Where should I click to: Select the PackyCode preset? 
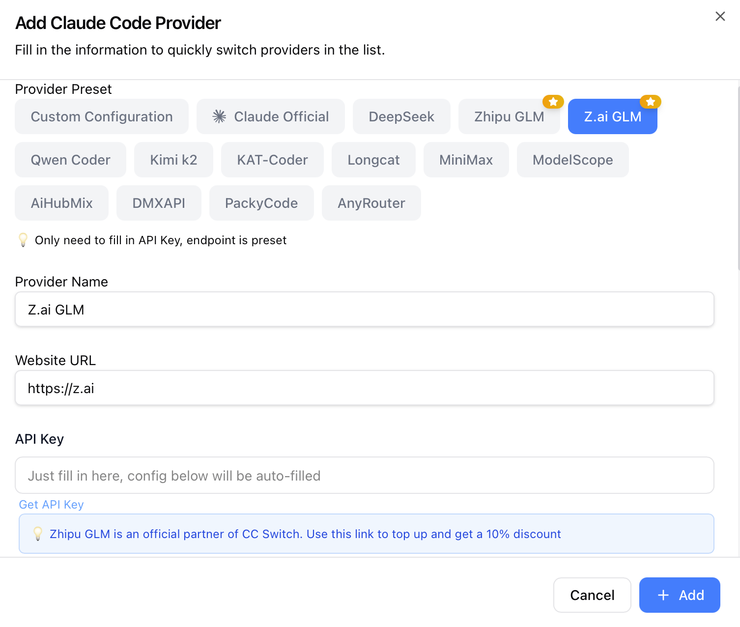261,203
